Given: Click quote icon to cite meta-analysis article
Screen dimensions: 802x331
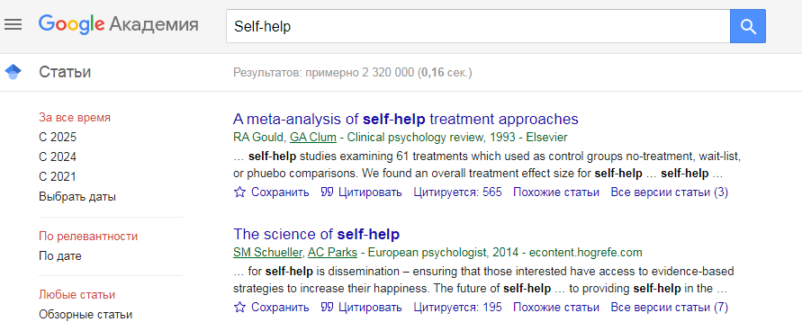Looking at the screenshot, I should [327, 192].
